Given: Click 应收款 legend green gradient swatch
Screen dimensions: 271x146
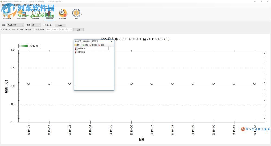Looking at the screenshot, I should (x=24, y=46).
